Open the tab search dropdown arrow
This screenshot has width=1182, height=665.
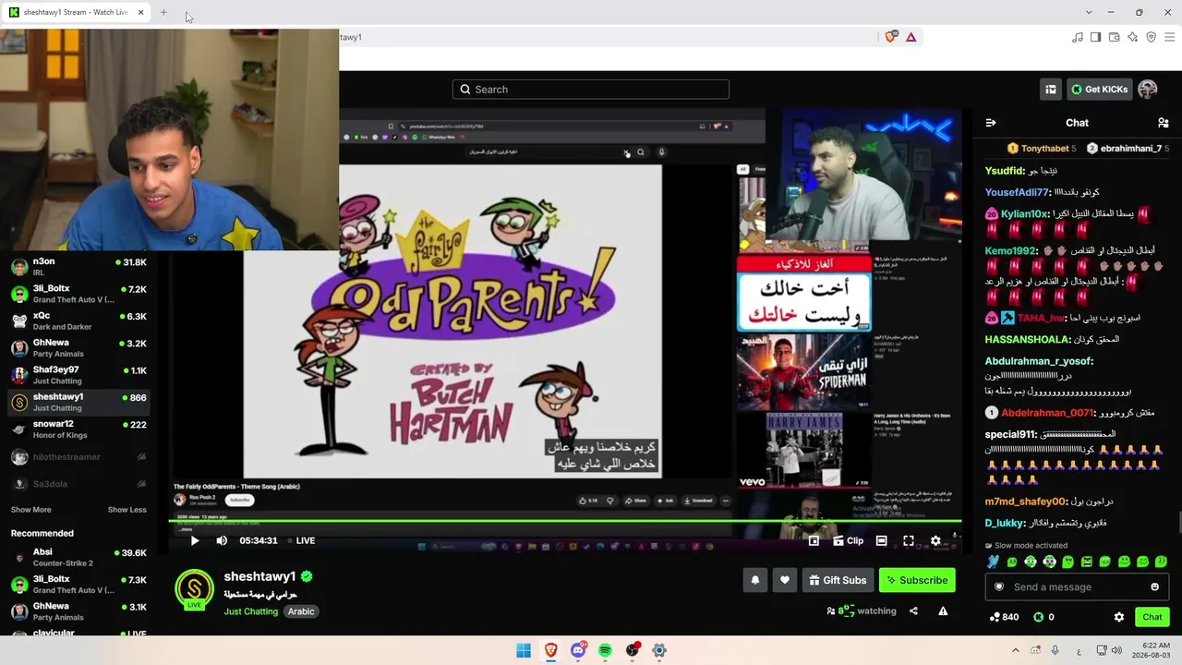[1089, 13]
